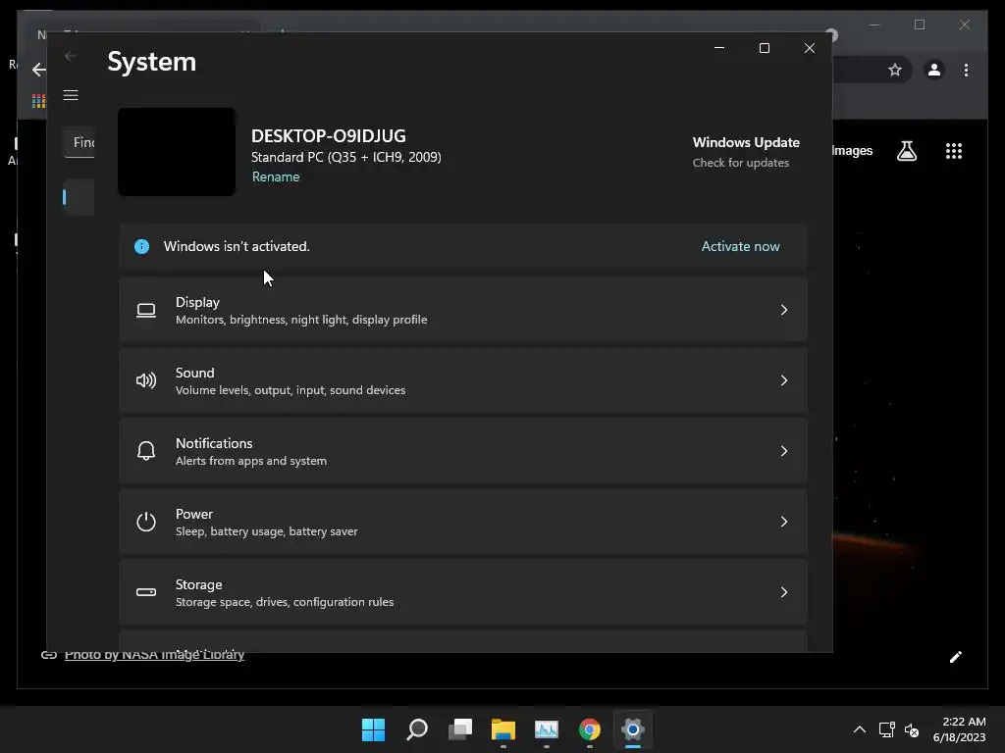Click the Windows isn't activated message
Viewport: 1005px width, 753px height.
[x=237, y=246]
